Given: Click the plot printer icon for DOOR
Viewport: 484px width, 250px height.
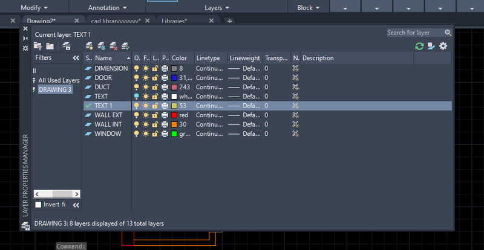Looking at the screenshot, I should pos(165,78).
